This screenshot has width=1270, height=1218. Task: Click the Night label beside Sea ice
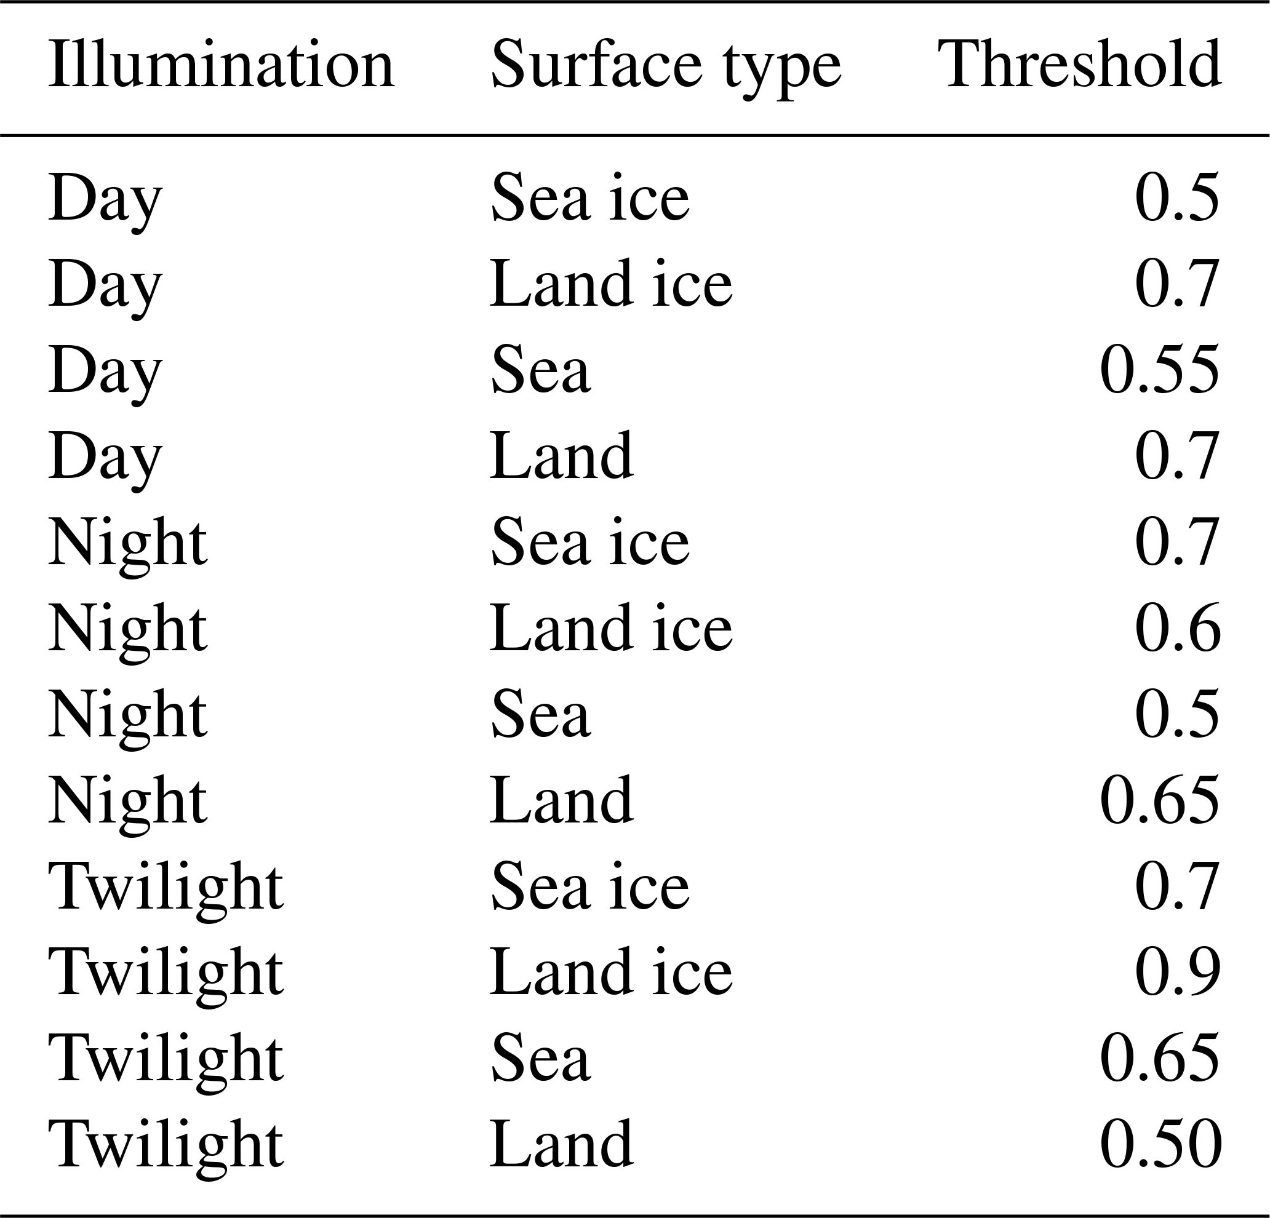coord(127,541)
